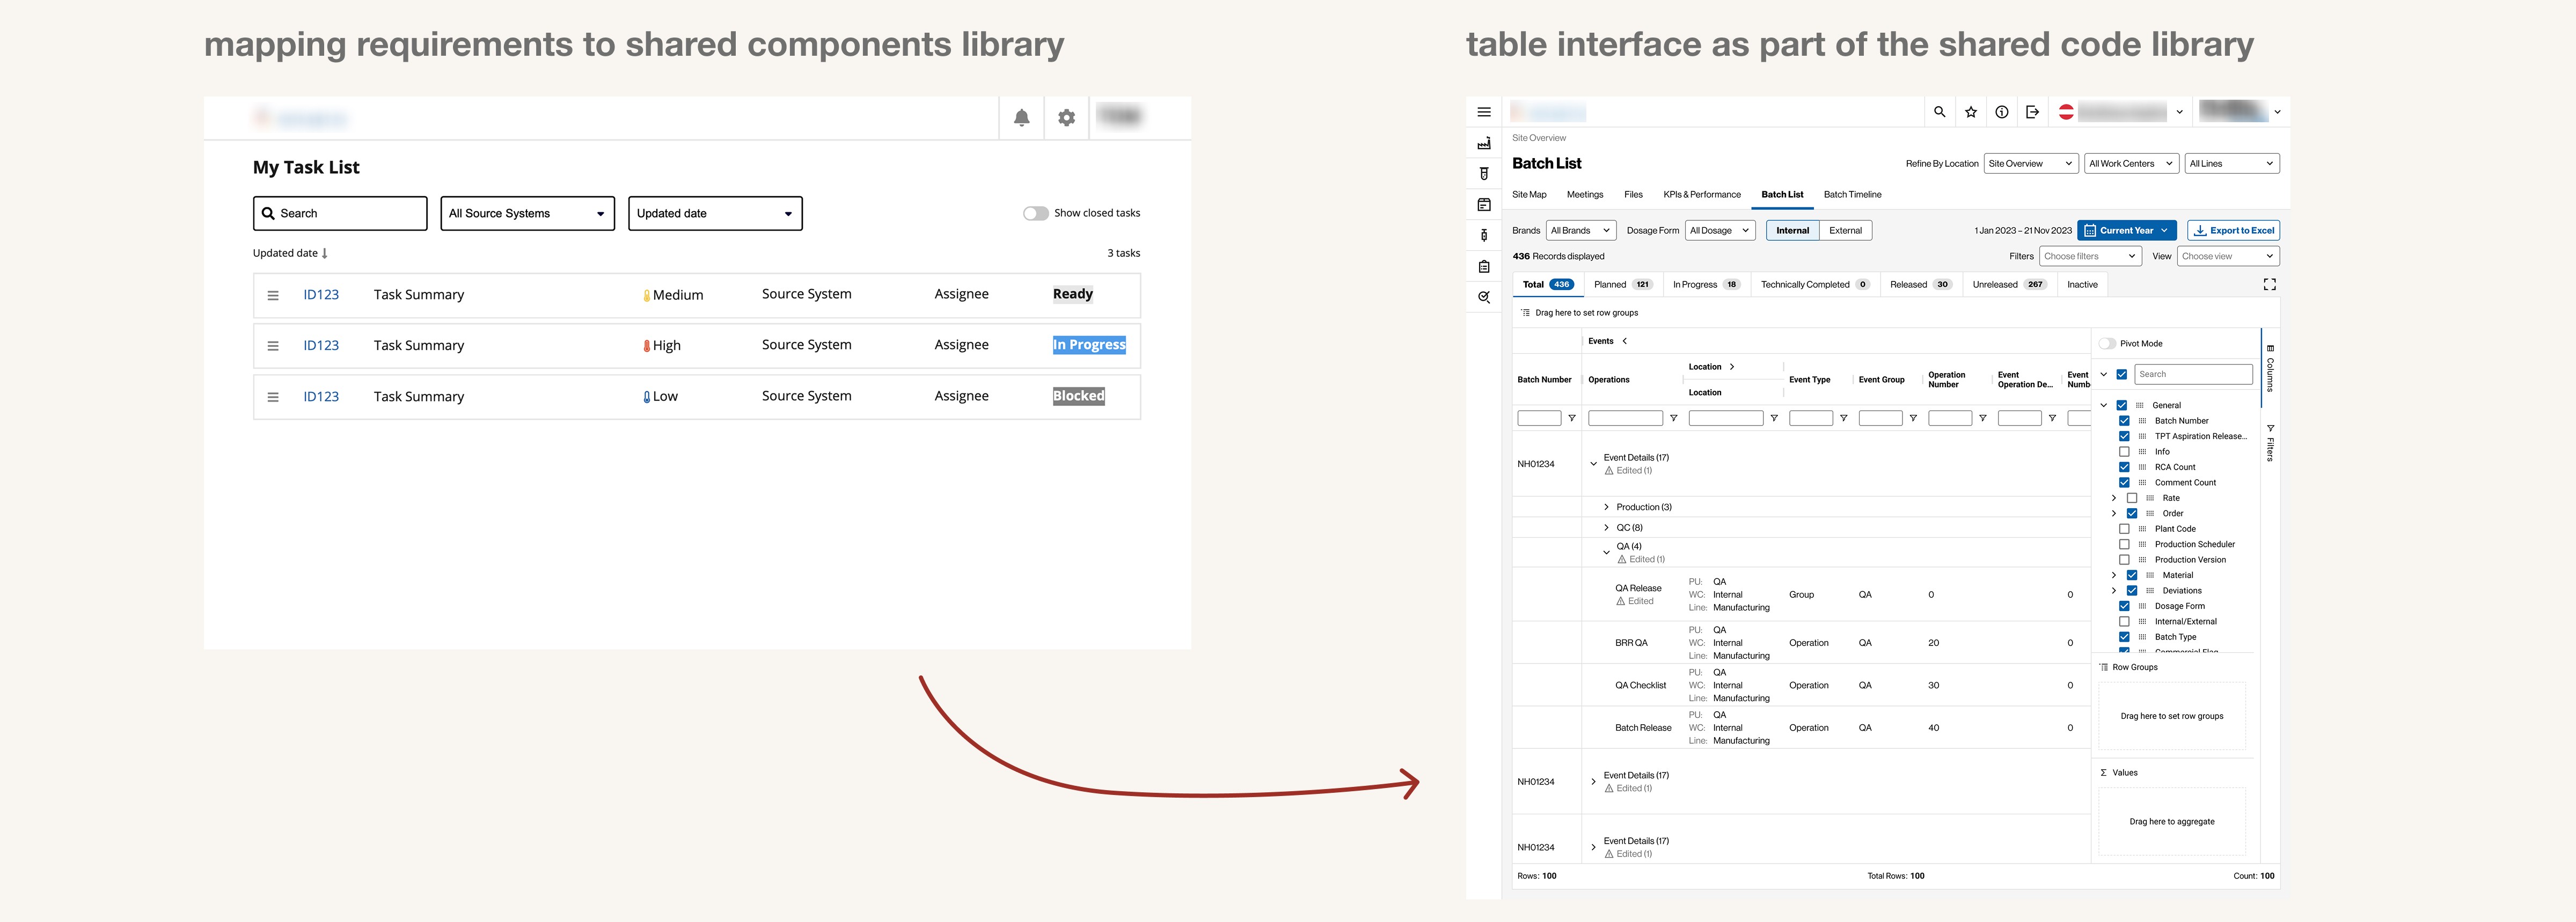
Task: Click the My Task List search field
Action: tap(340, 213)
